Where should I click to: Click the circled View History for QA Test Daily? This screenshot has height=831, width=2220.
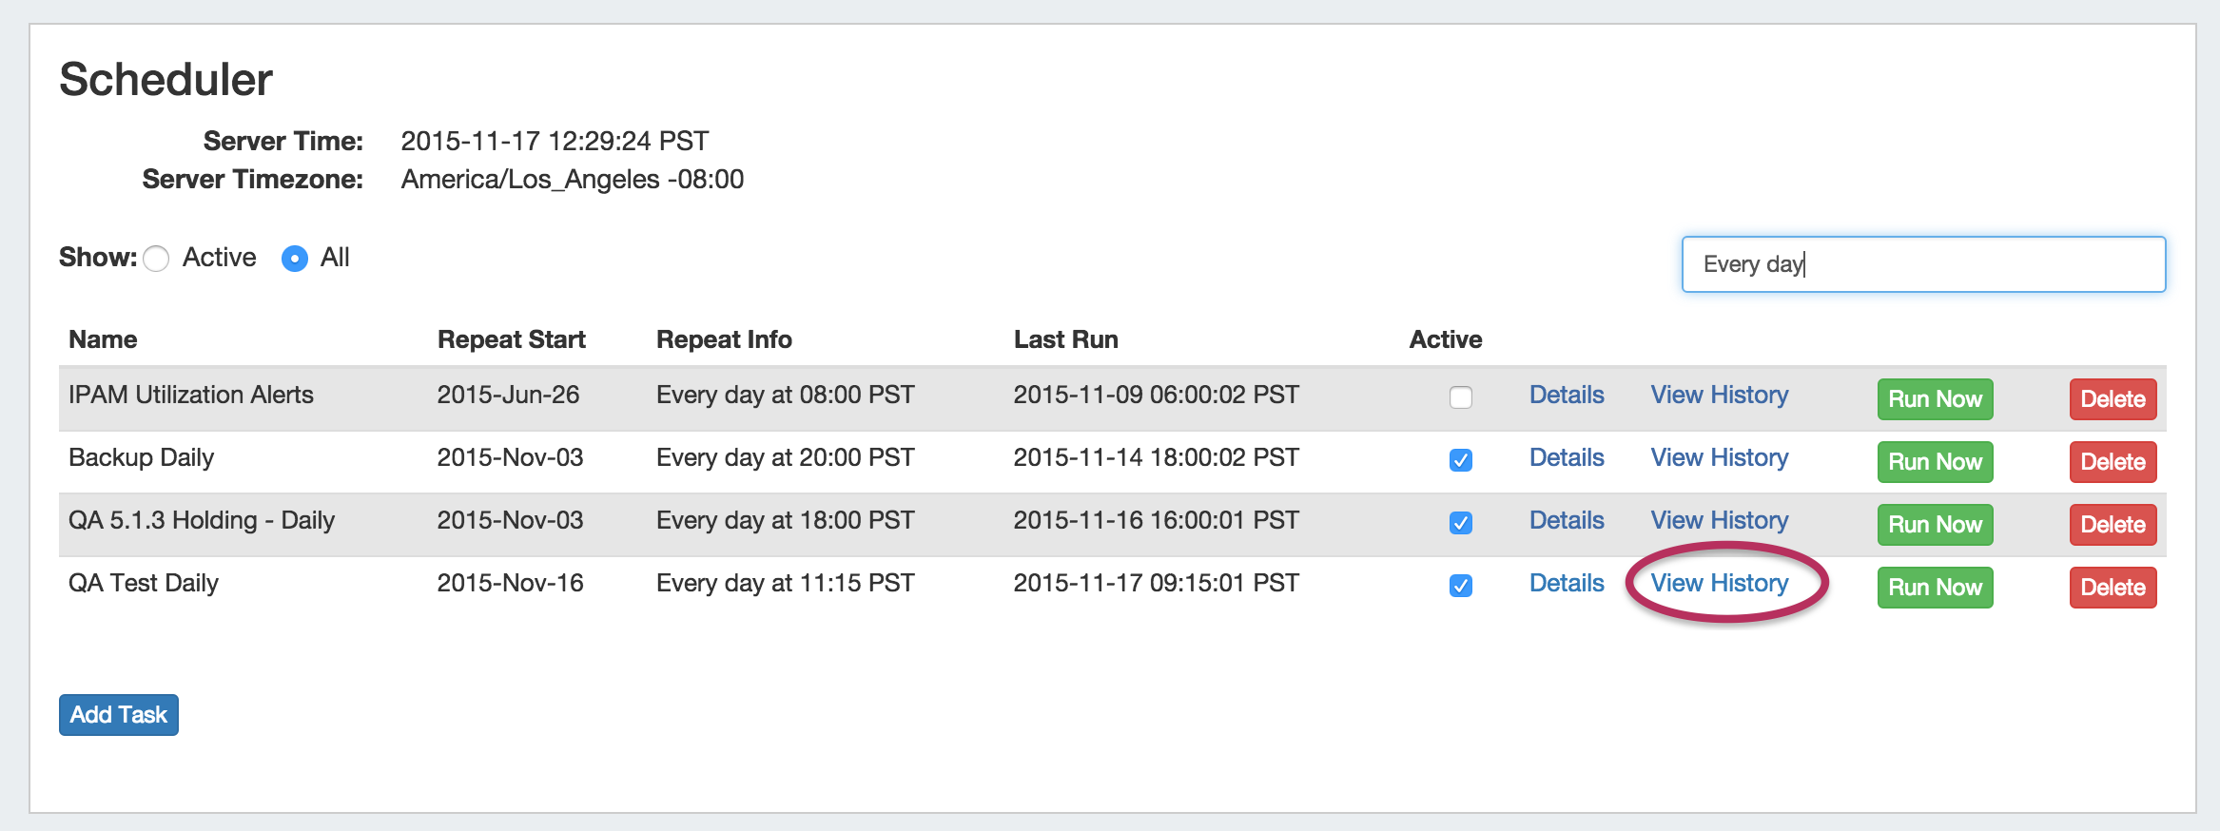click(1719, 584)
